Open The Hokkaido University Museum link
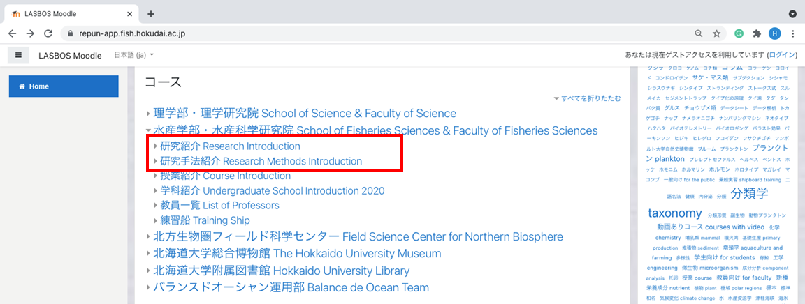This screenshot has width=805, height=304. [x=297, y=254]
